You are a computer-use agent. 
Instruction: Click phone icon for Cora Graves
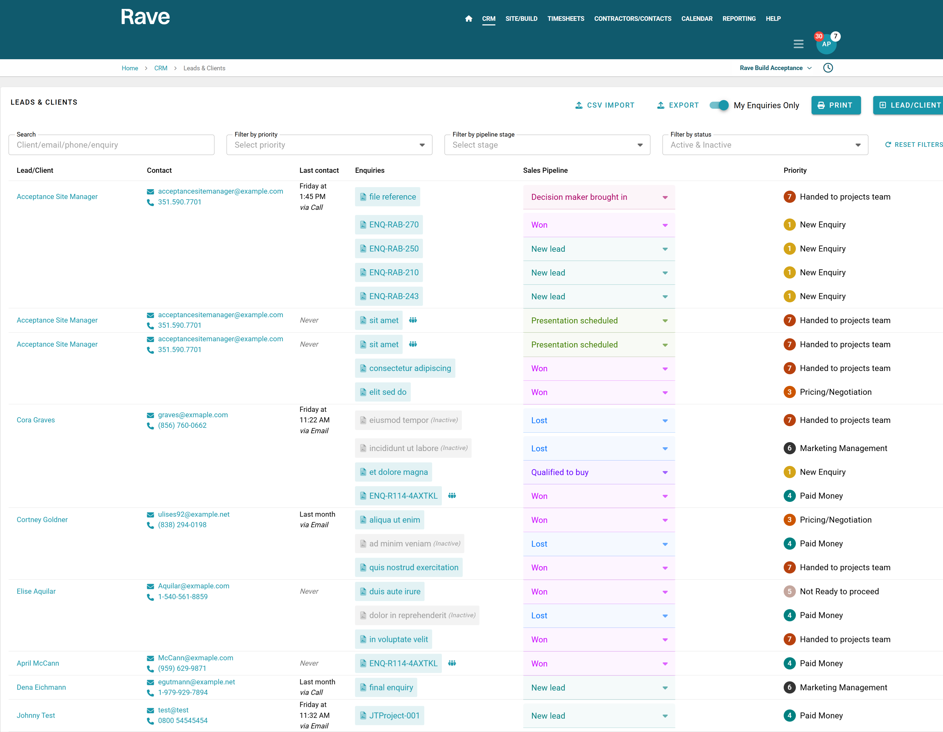pyautogui.click(x=150, y=426)
